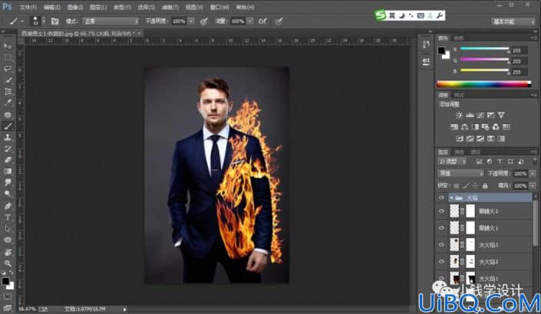The image size is (541, 314).
Task: Switch to the Swatches tab beside Color
Action: [458, 38]
